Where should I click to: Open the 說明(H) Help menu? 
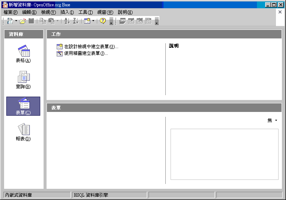[125, 12]
